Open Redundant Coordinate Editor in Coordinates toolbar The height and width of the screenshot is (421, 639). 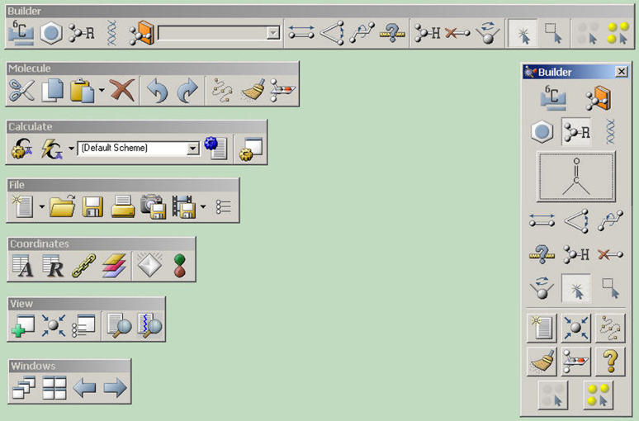pos(53,266)
